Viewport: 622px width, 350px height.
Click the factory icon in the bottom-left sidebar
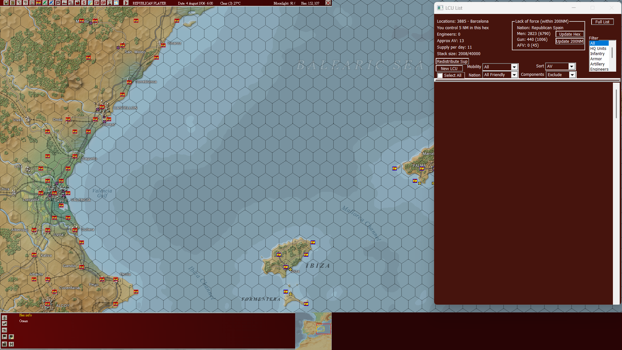coord(5,344)
